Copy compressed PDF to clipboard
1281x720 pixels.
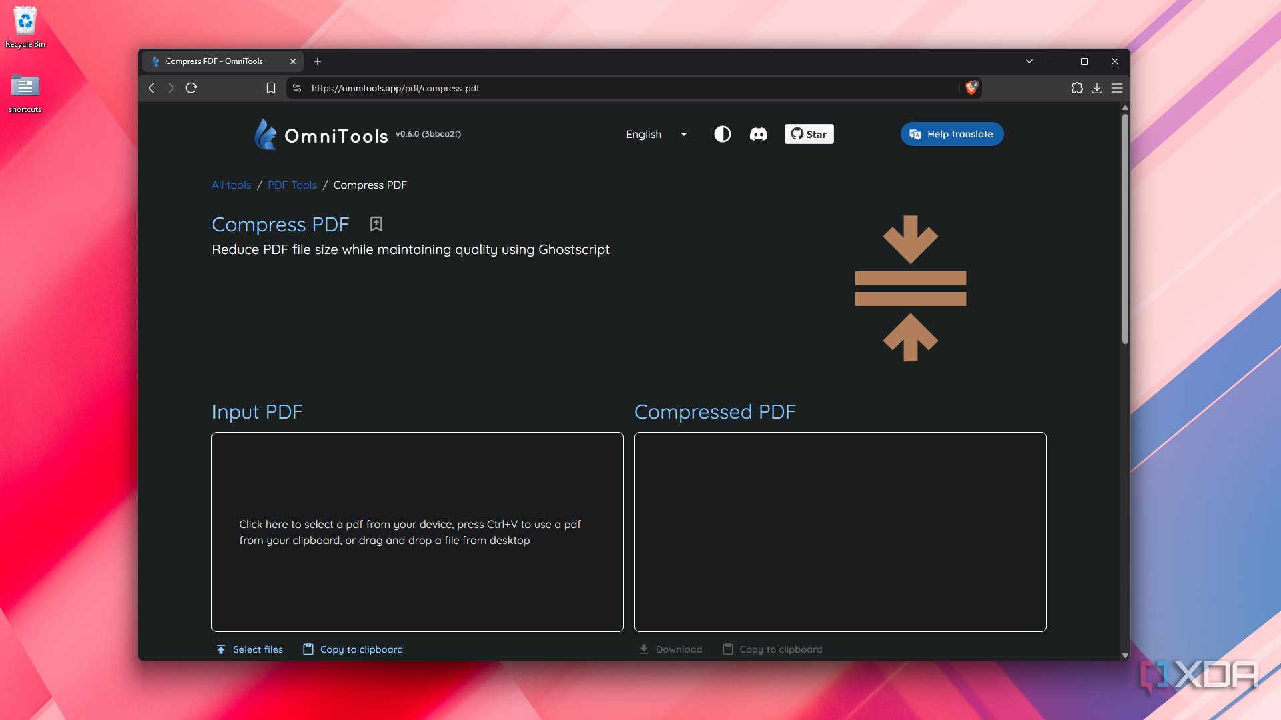pyautogui.click(x=773, y=649)
